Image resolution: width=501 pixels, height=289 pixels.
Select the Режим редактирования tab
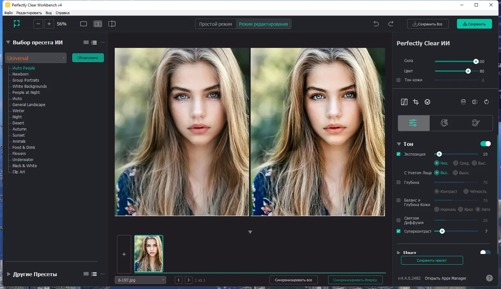264,24
